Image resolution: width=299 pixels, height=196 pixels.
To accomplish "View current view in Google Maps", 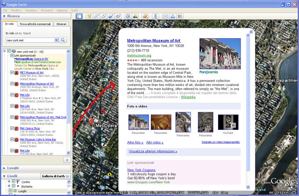I will (180, 16).
